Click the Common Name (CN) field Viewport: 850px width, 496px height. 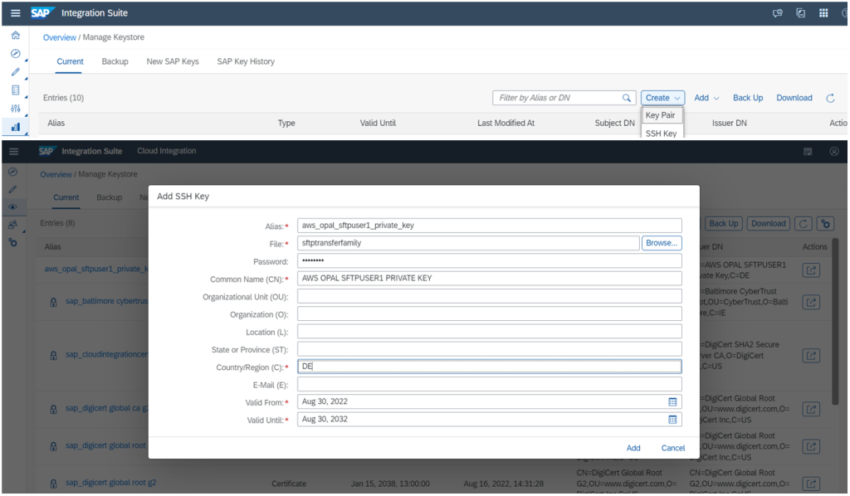coord(490,279)
